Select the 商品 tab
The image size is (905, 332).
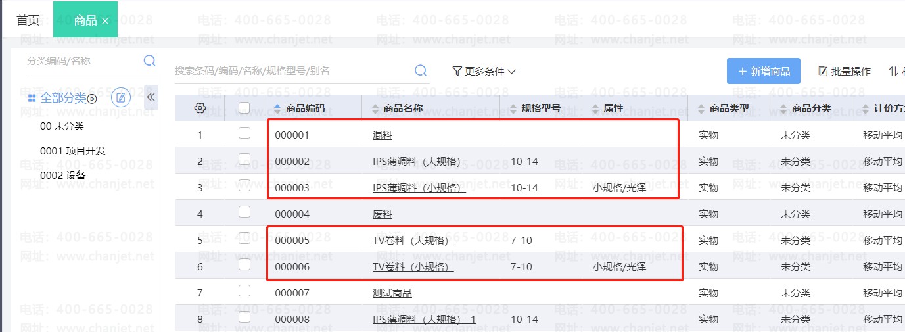(x=85, y=20)
